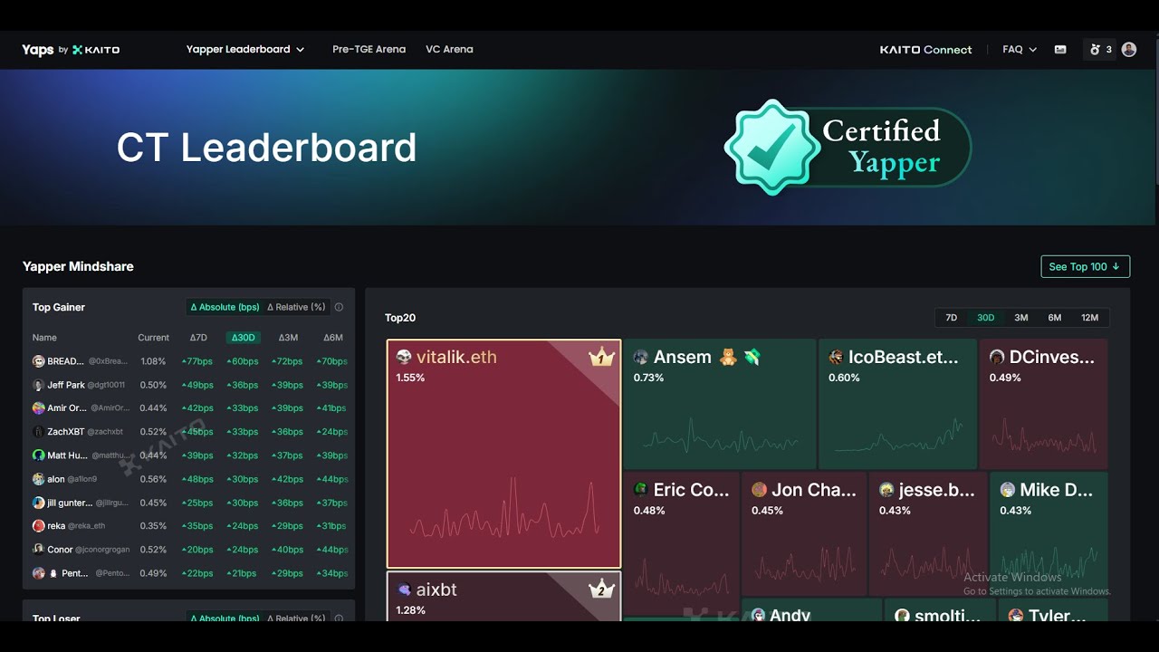Open the VC Arena tab
1159x652 pixels.
(449, 49)
